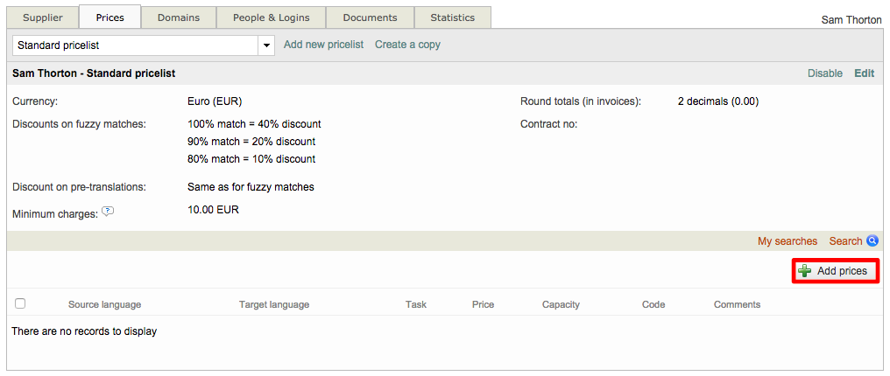Sort by Target language column header
The height and width of the screenshot is (376, 890).
pyautogui.click(x=273, y=304)
